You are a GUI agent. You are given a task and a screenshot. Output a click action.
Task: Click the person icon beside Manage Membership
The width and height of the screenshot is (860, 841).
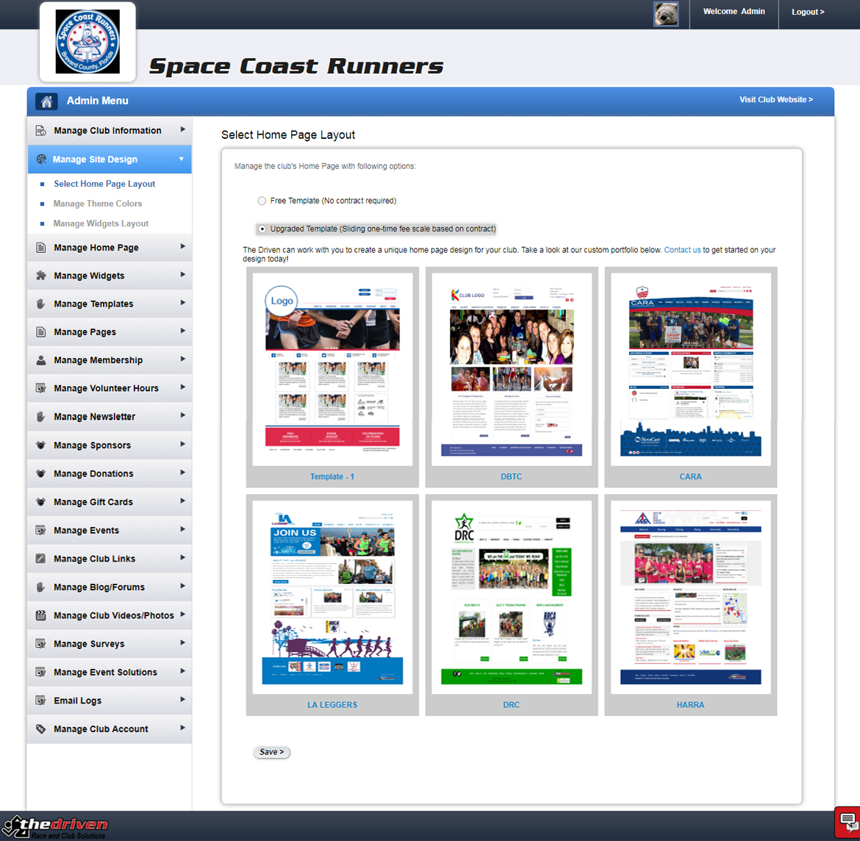pos(41,360)
